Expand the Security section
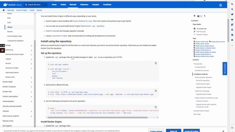The width and height of the screenshot is (235, 132). [x=32, y=64]
